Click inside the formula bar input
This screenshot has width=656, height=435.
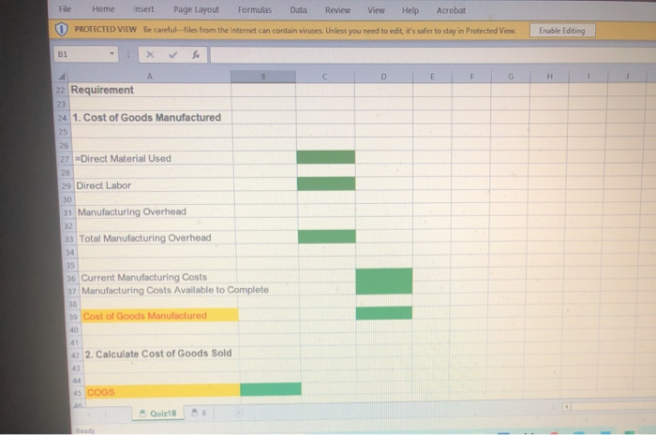click(433, 55)
